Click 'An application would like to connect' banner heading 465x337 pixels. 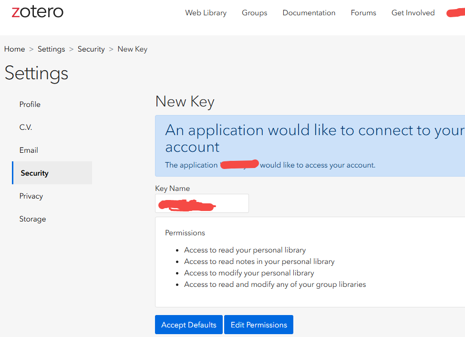(x=315, y=138)
